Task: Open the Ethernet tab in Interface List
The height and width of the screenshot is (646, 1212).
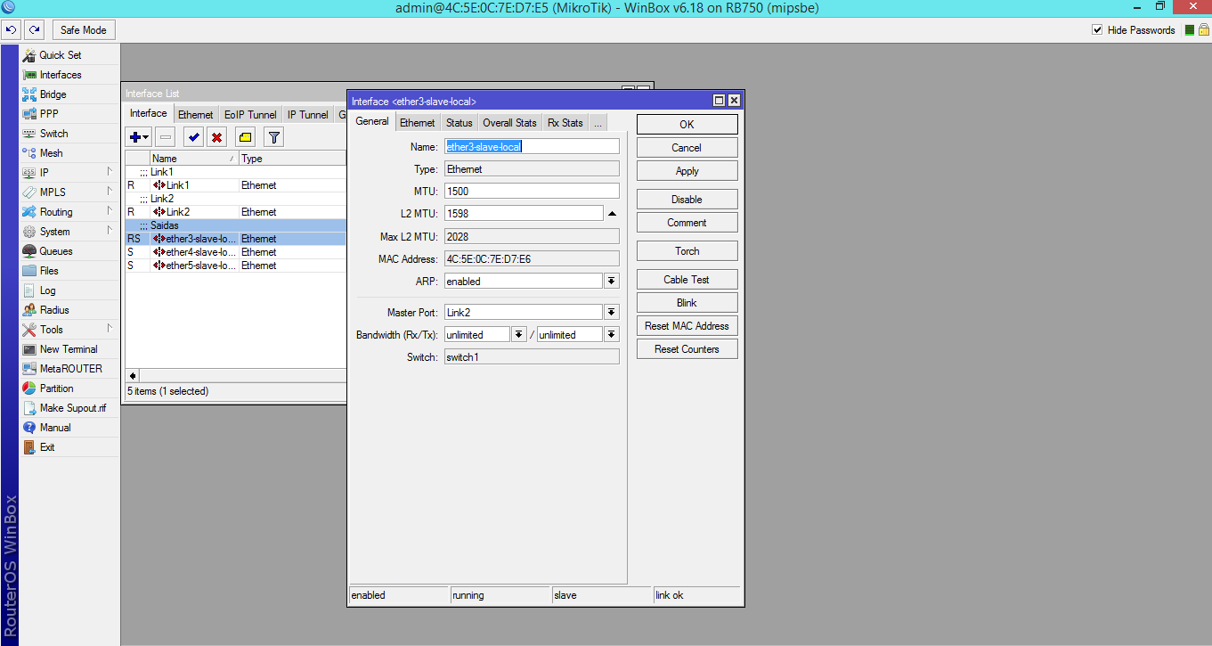Action: click(195, 115)
